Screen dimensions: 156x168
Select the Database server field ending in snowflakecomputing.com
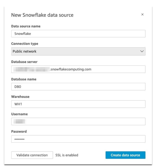click(78, 69)
